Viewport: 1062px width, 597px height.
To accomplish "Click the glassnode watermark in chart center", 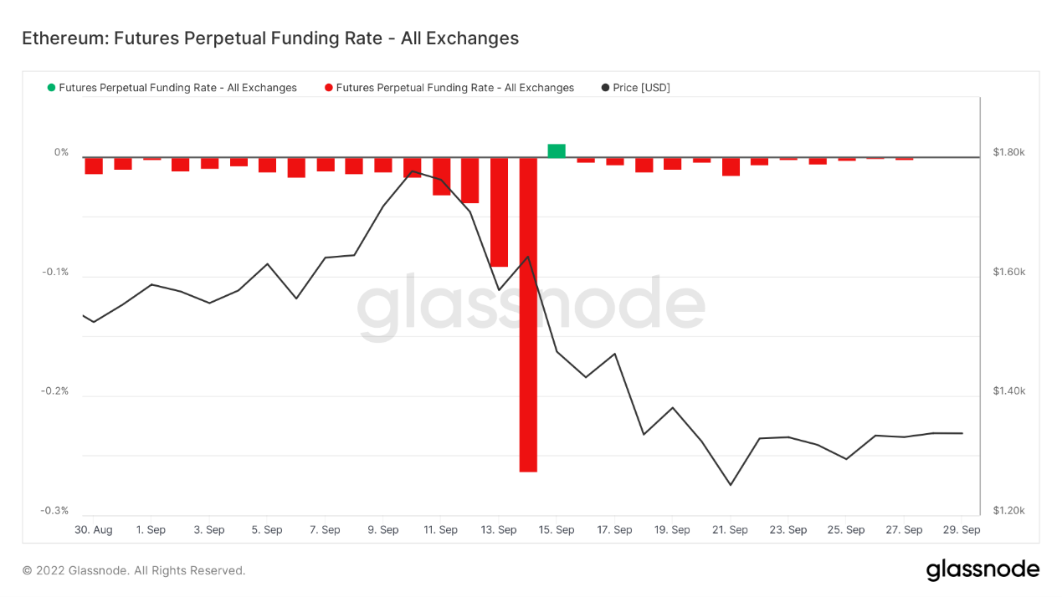I will [x=531, y=307].
